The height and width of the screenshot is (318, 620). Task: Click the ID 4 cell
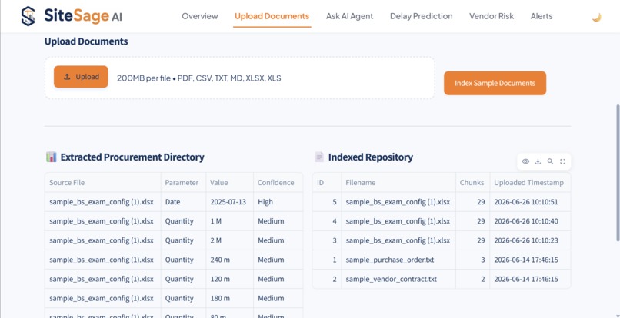pos(327,221)
